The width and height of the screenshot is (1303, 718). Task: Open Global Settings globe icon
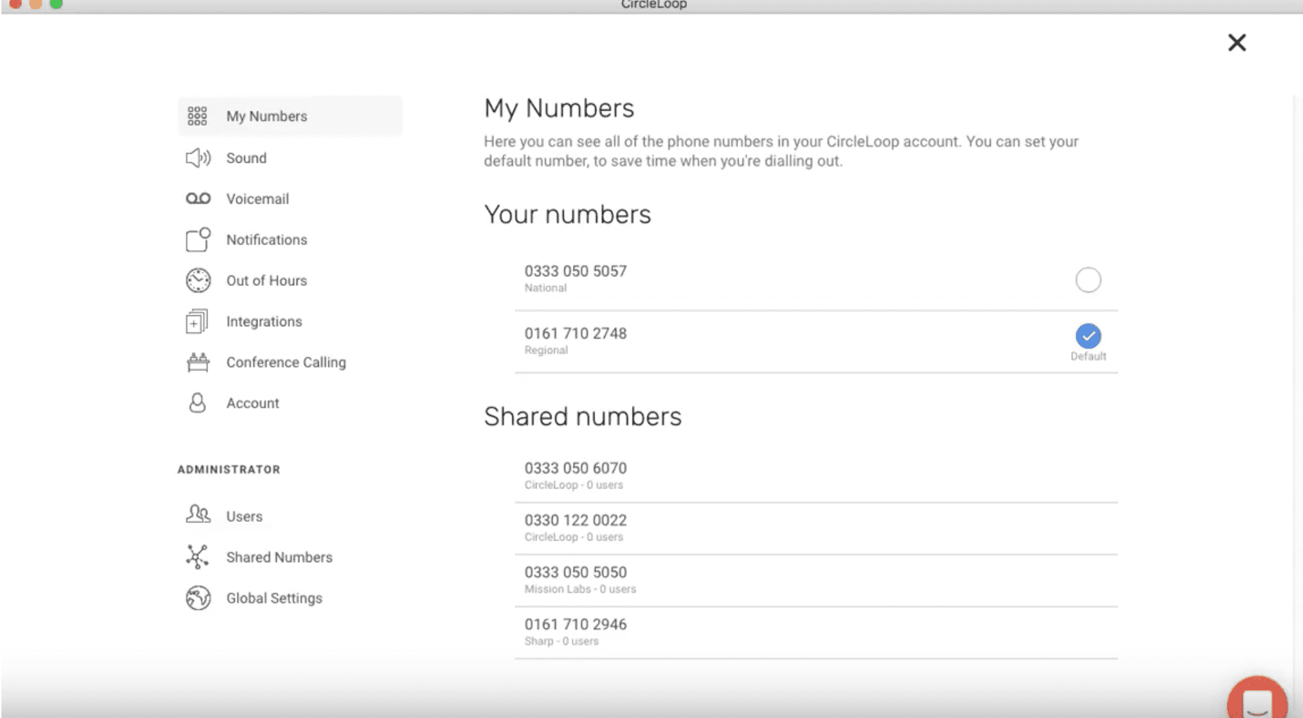(x=198, y=598)
